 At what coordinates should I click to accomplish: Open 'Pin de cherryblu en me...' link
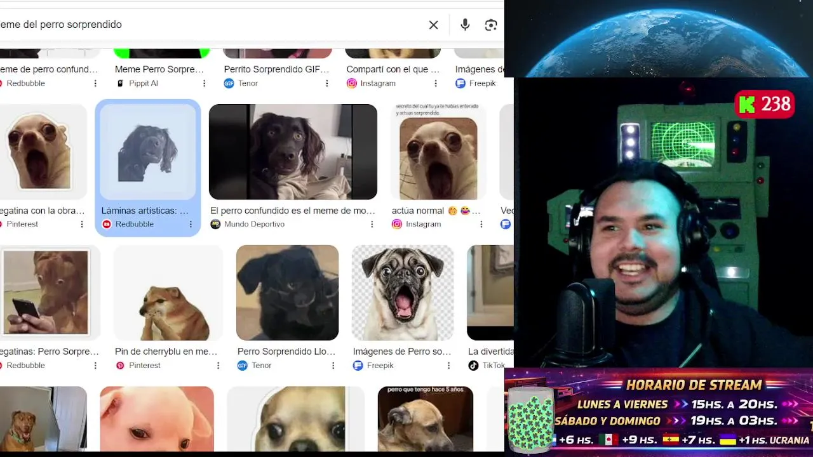coord(166,351)
